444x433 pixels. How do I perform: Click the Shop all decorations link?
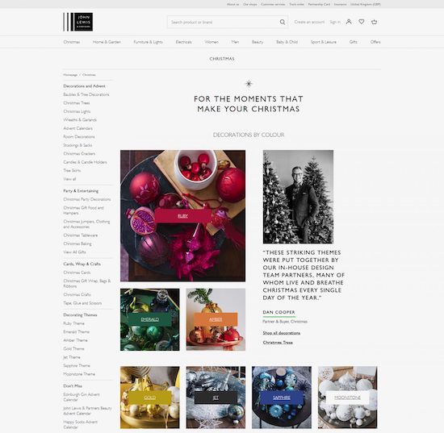(281, 333)
